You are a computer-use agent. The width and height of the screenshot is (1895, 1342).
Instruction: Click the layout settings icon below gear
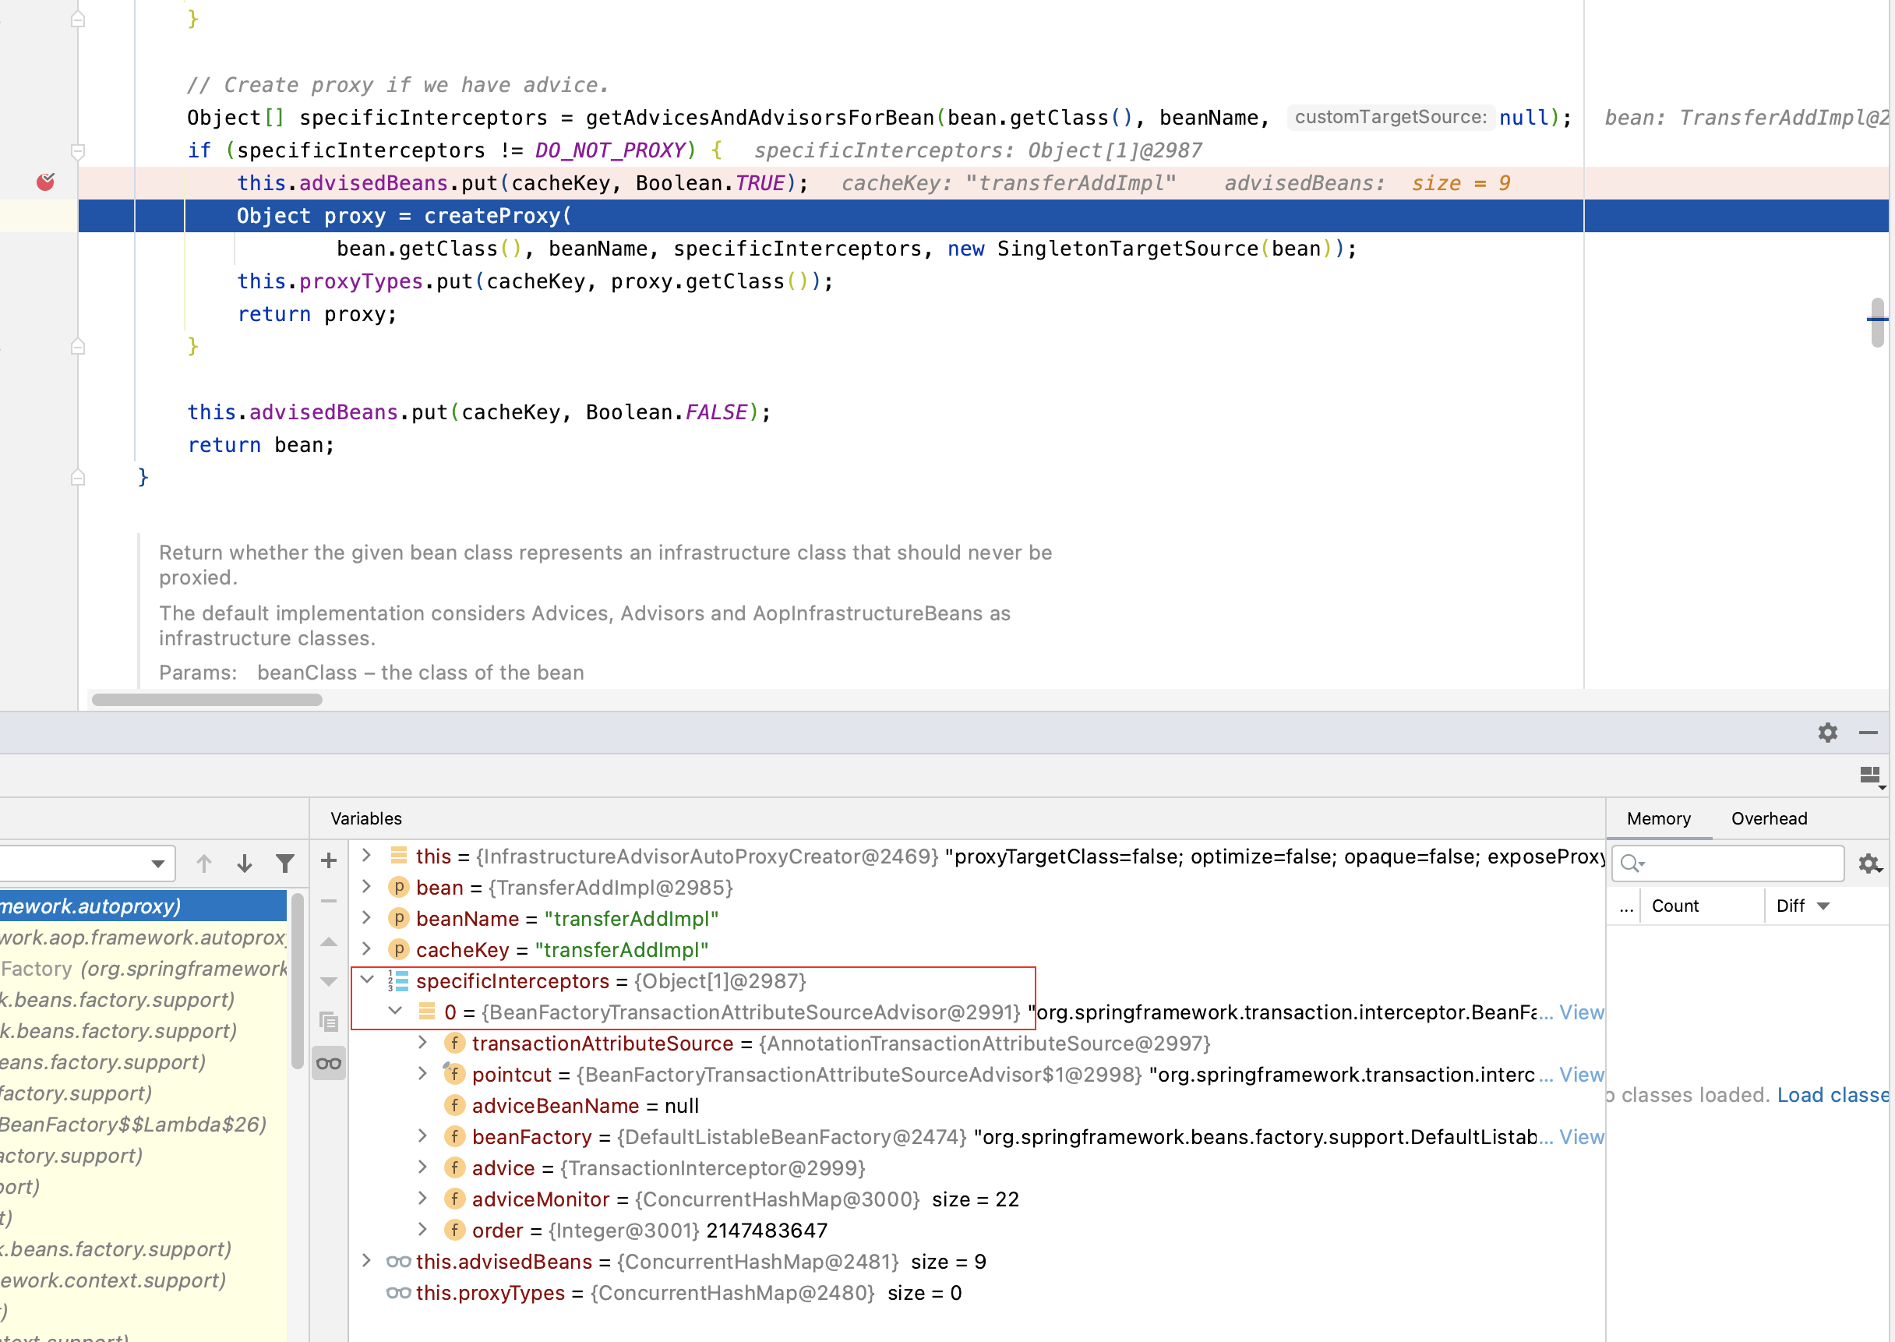coord(1870,775)
